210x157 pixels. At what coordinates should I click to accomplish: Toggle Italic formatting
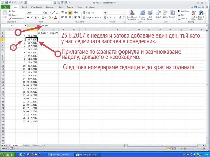coord(32,17)
